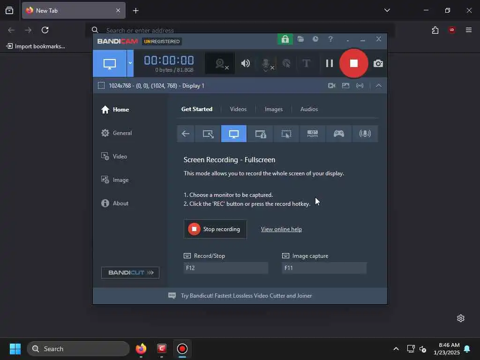Click the text overlay T icon
This screenshot has height=360, width=480.
(306, 63)
